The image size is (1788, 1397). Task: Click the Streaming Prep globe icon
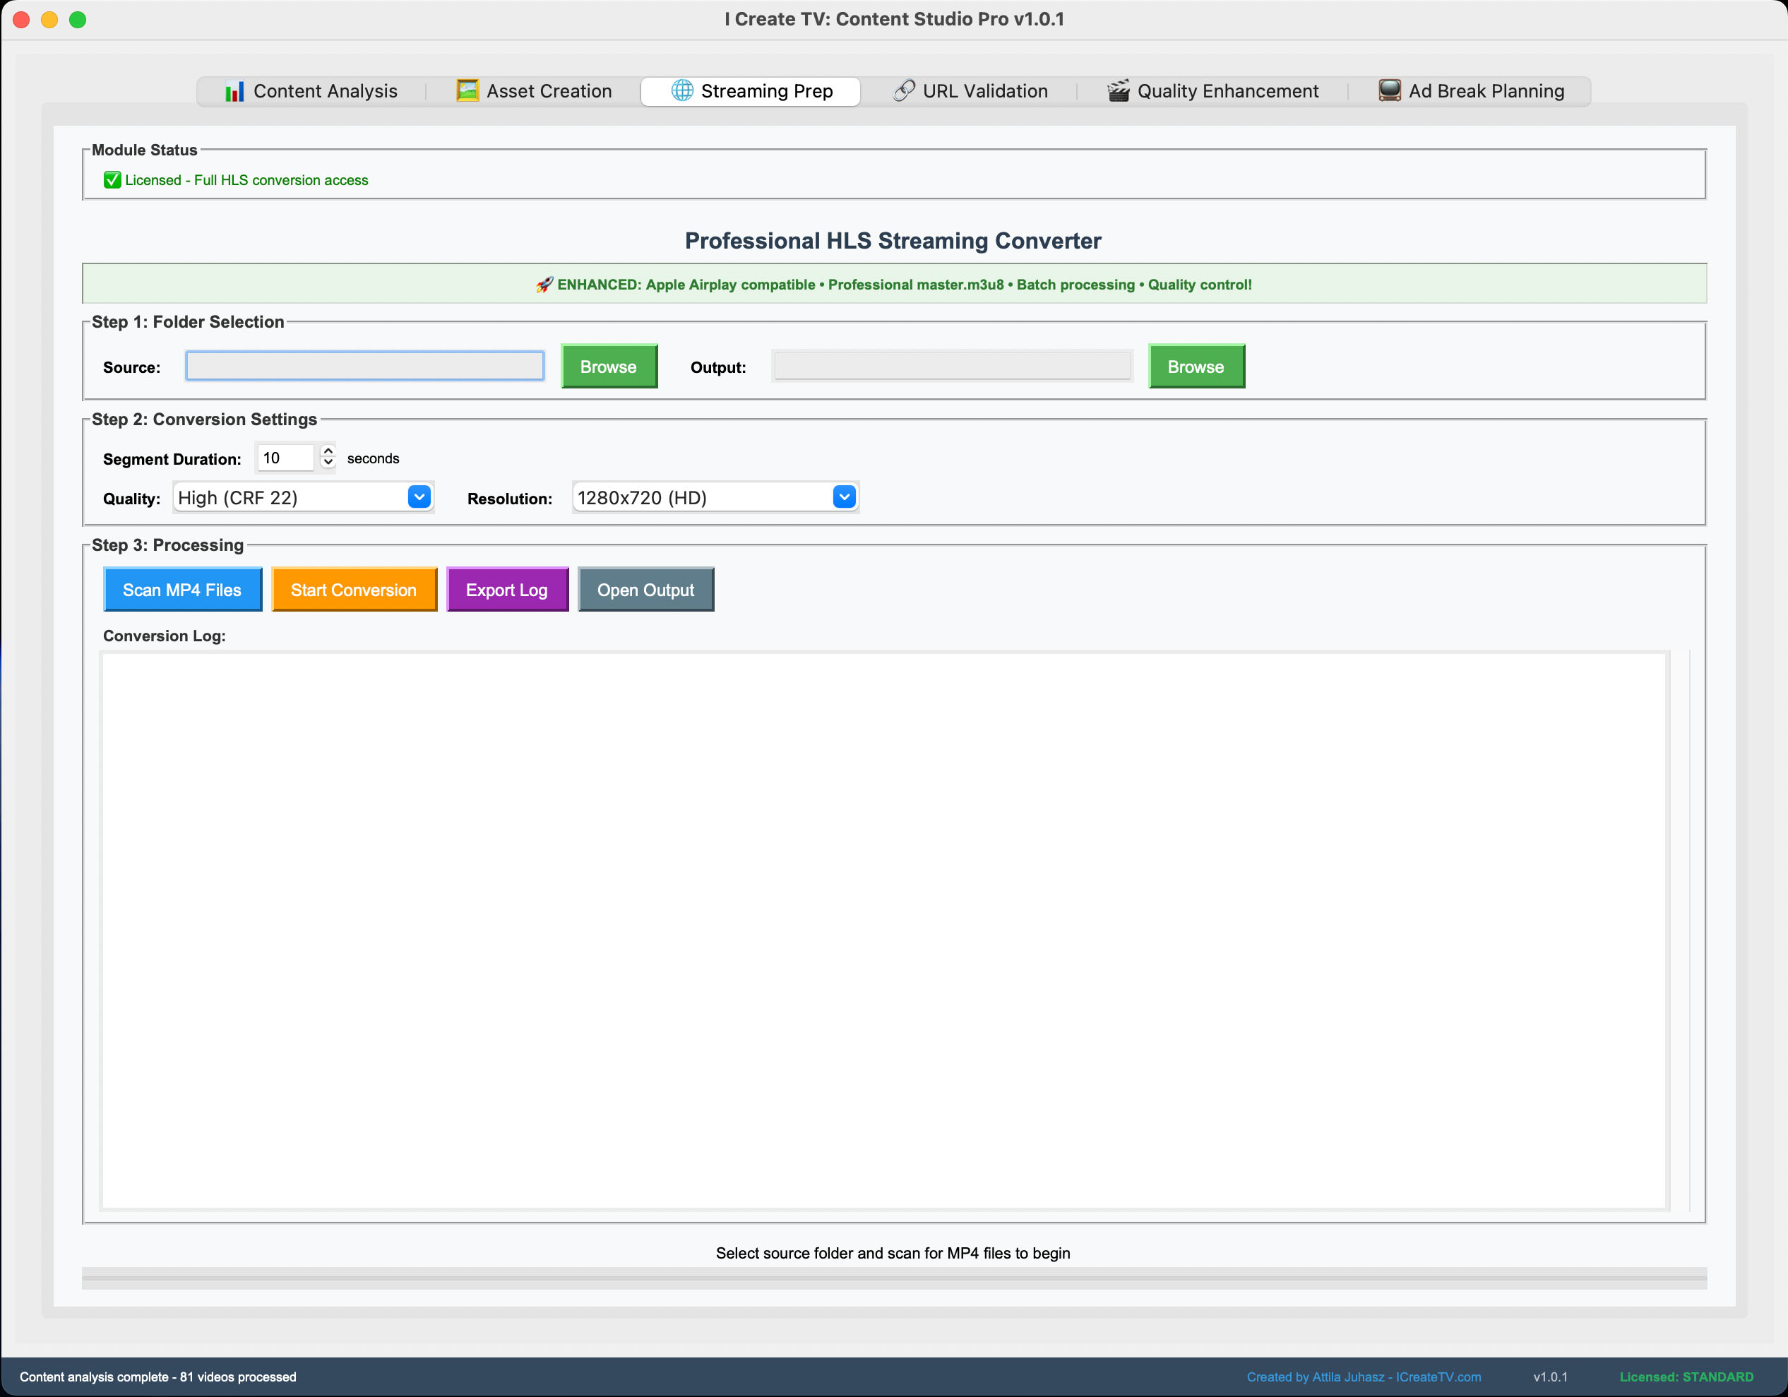coord(681,91)
